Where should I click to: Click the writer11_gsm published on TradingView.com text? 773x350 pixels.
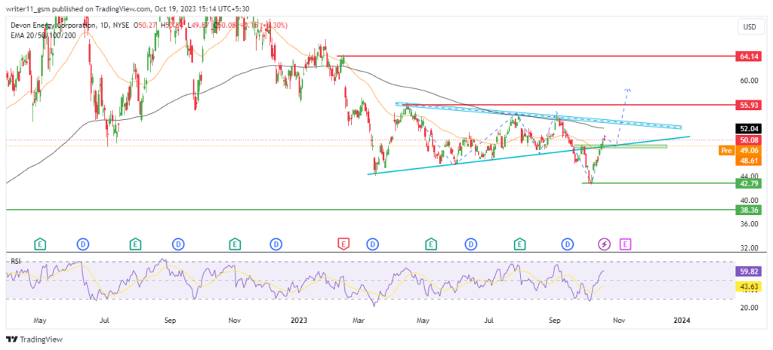[76, 8]
